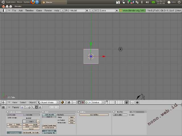Collapse the Modifiers panel triangle
182x136 pixels.
(114, 112)
